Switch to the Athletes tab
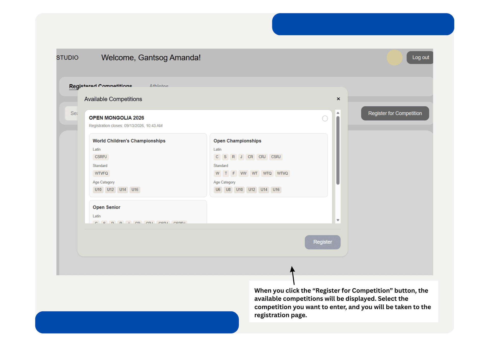This screenshot has height=346, width=489. (159, 86)
